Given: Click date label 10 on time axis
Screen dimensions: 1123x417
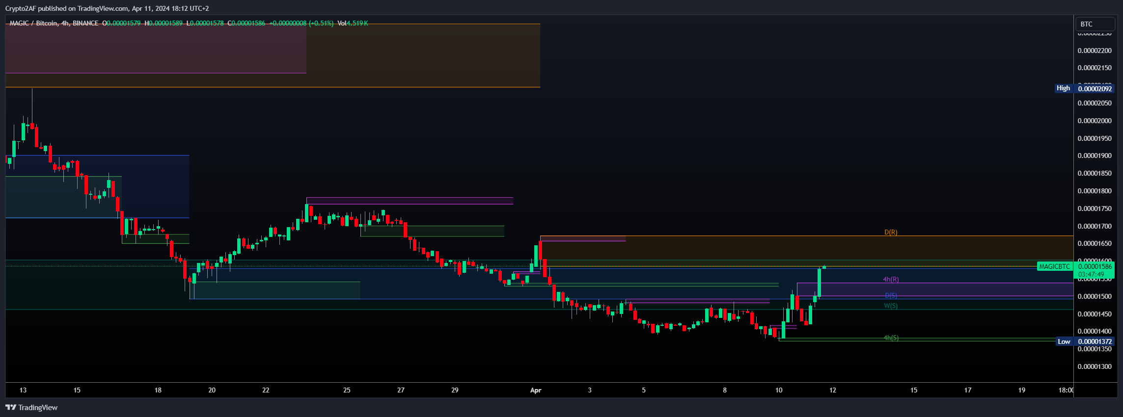Looking at the screenshot, I should pyautogui.click(x=779, y=390).
